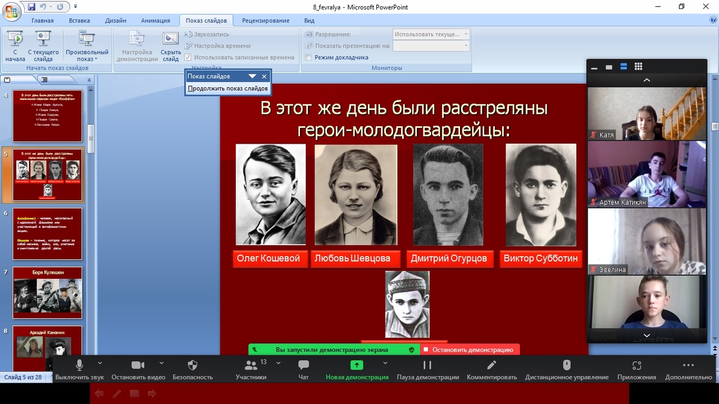Open Комментировать annotation pencil
Screen dimensions: 719x404
pyautogui.click(x=492, y=370)
